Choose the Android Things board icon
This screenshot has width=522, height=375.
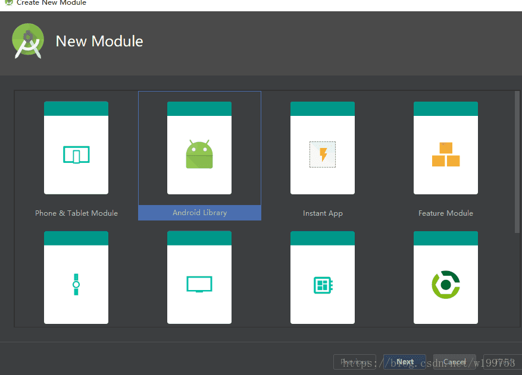point(323,285)
